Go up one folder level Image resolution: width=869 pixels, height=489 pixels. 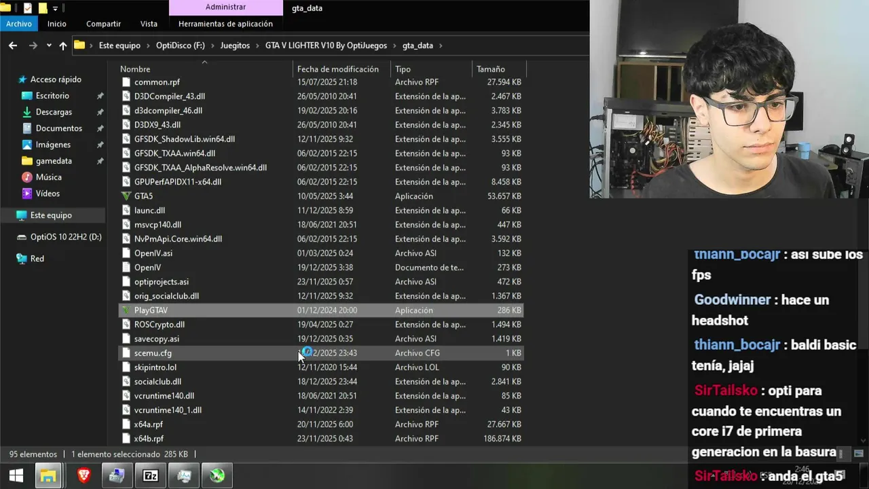[62, 46]
